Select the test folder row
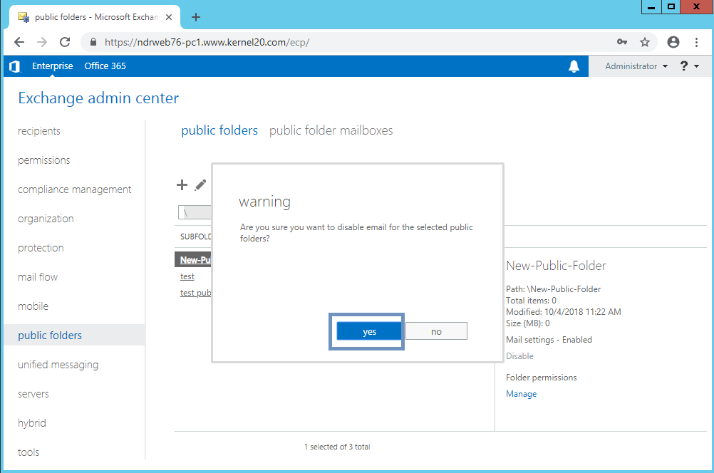 (x=187, y=276)
